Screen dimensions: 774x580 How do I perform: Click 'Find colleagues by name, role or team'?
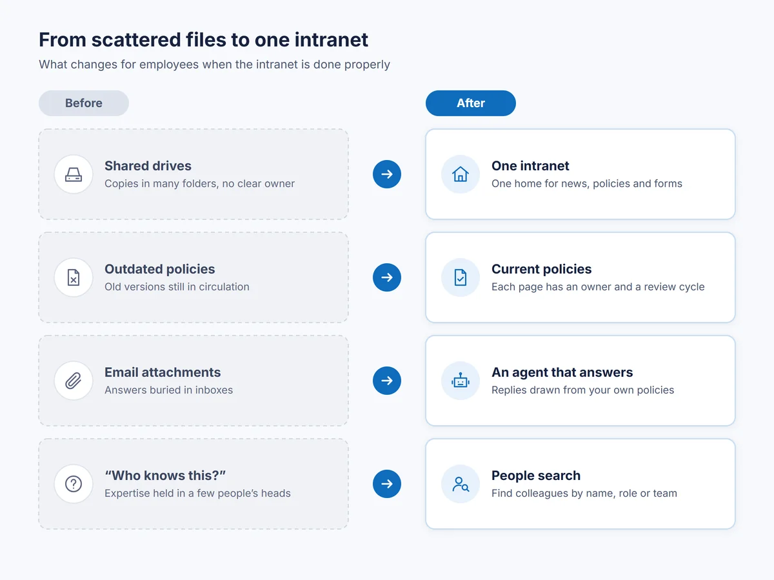click(x=584, y=494)
